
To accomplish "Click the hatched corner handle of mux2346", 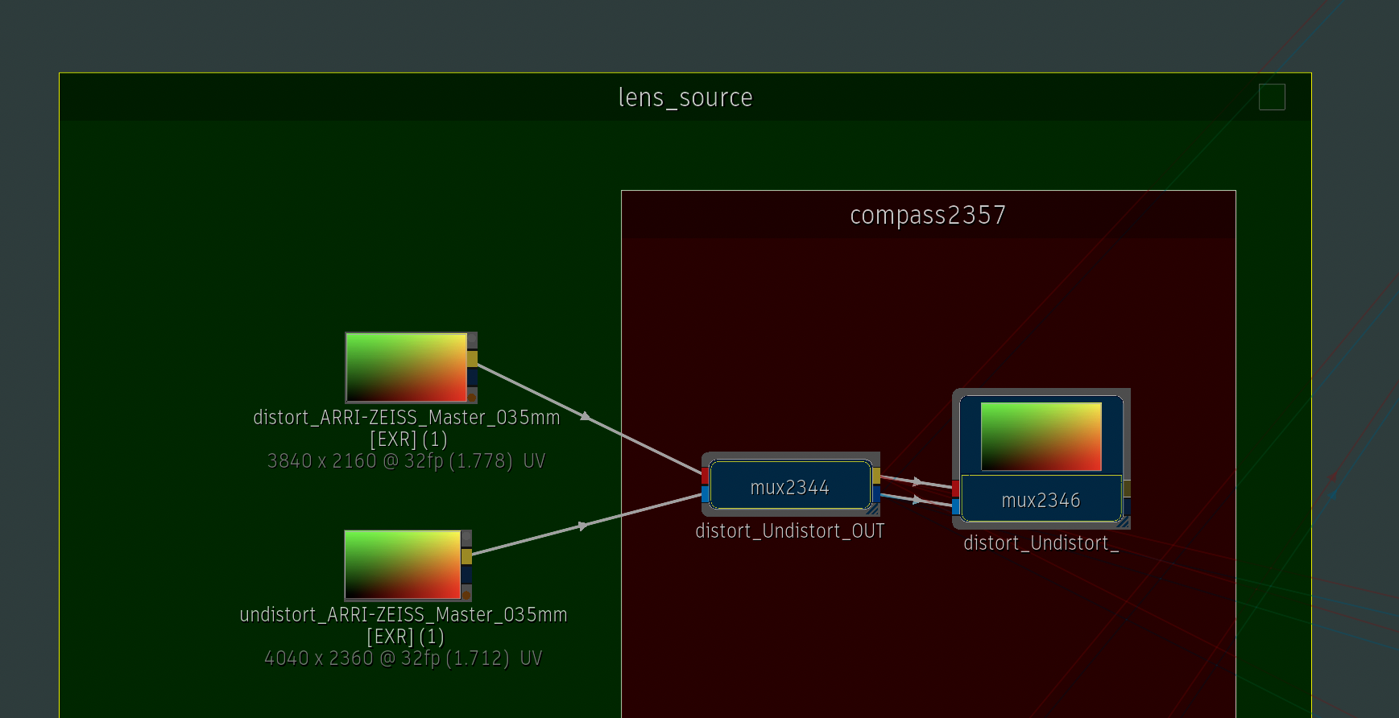I will 1124,522.
